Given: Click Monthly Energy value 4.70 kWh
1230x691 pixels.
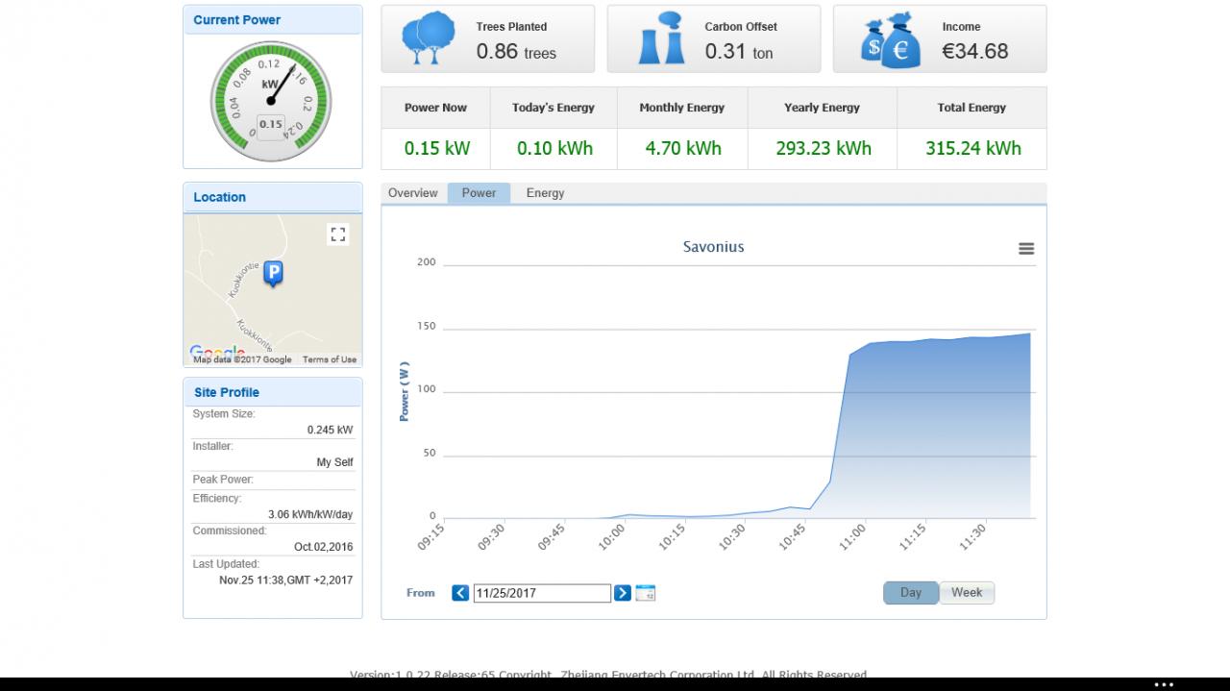Looking at the screenshot, I should 682,148.
